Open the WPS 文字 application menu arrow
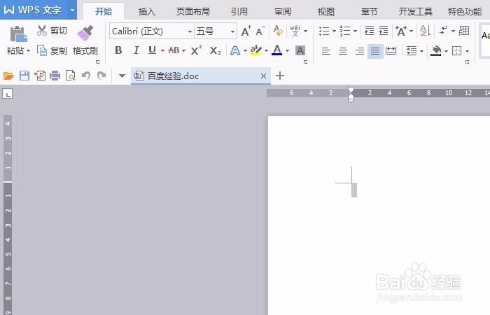The image size is (490, 315). pos(72,10)
